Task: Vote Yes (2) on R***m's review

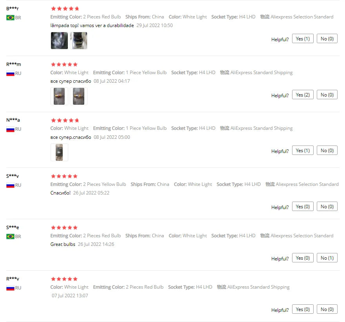Action: [x=303, y=95]
